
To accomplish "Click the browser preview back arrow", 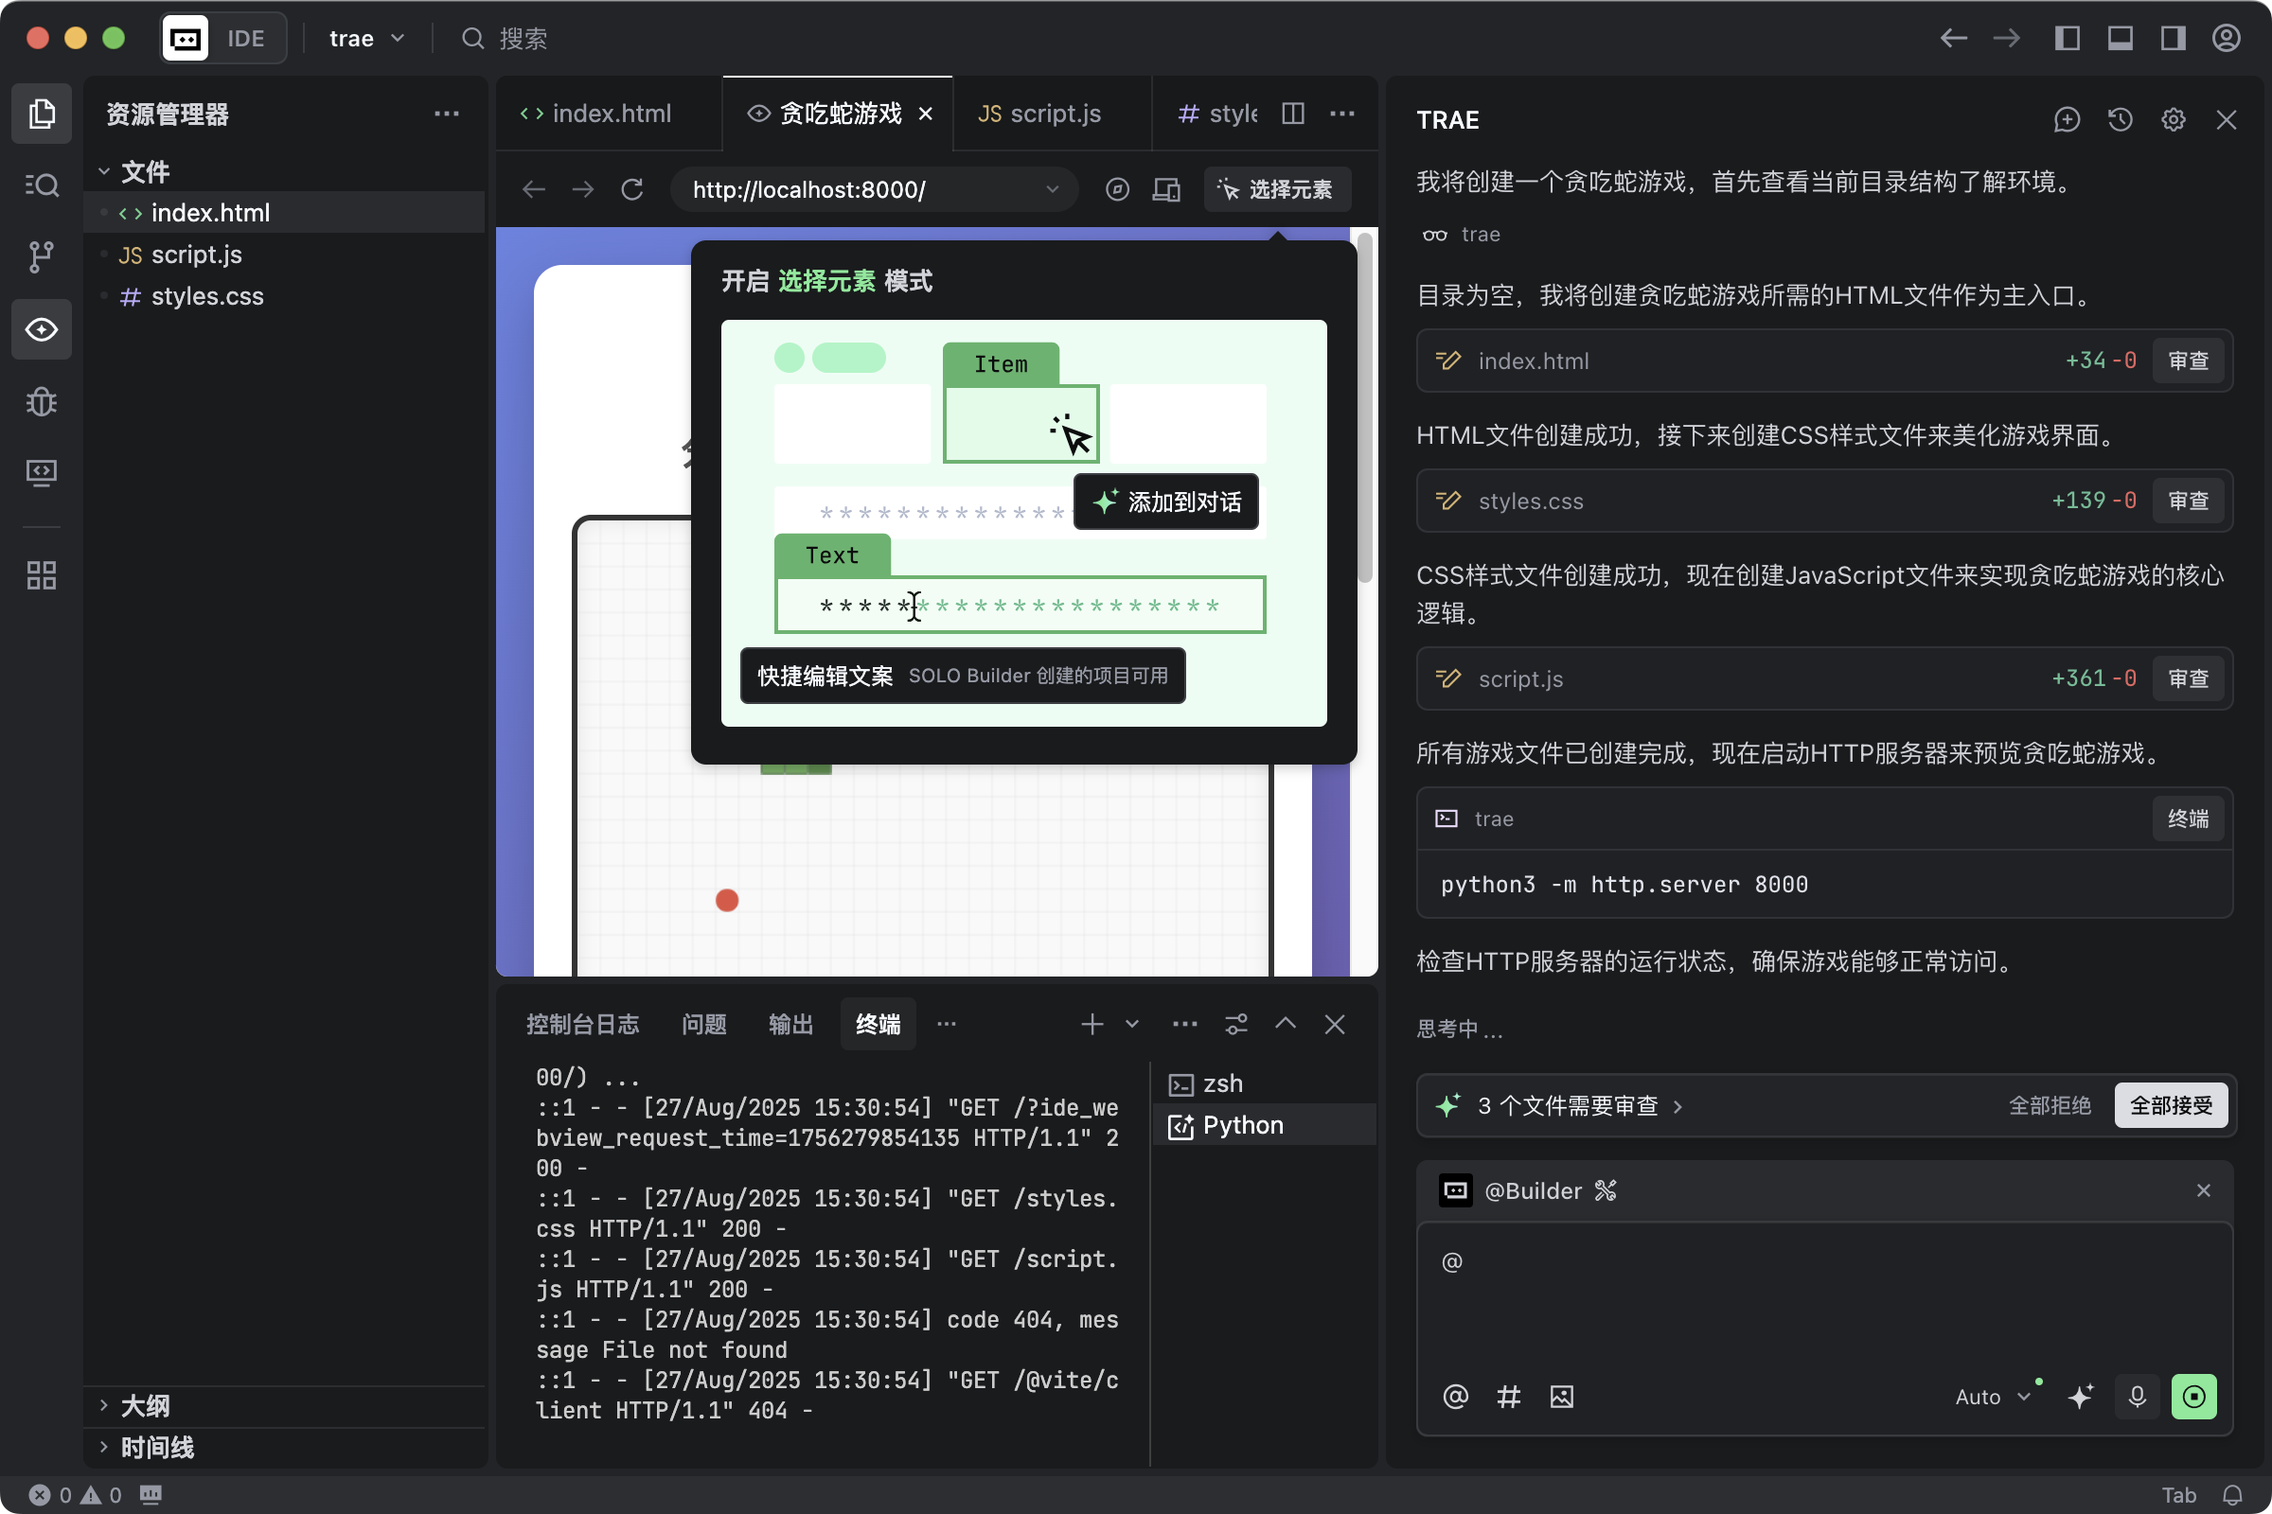I will pyautogui.click(x=533, y=189).
